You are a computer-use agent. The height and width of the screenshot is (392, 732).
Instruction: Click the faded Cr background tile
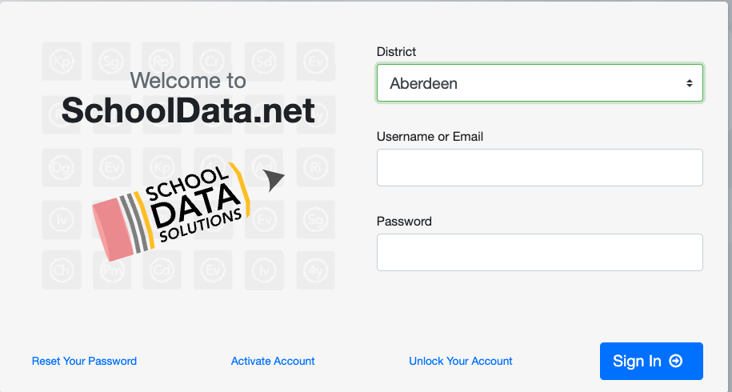(x=212, y=60)
